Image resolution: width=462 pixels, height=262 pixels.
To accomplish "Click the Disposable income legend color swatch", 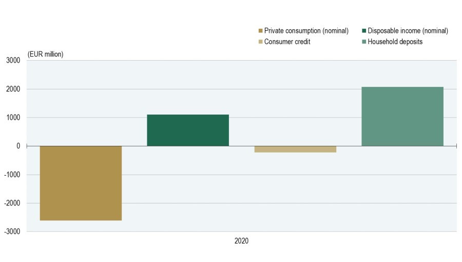I will point(364,31).
